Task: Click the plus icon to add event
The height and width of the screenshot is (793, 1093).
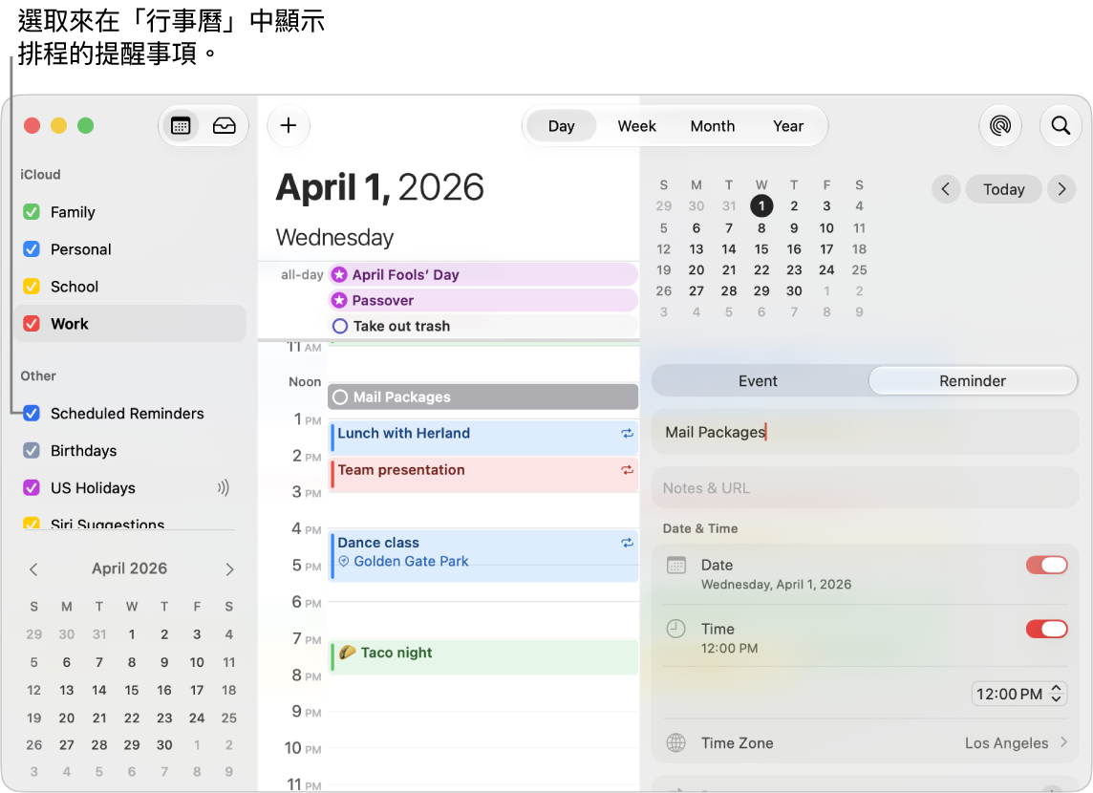Action: (288, 125)
